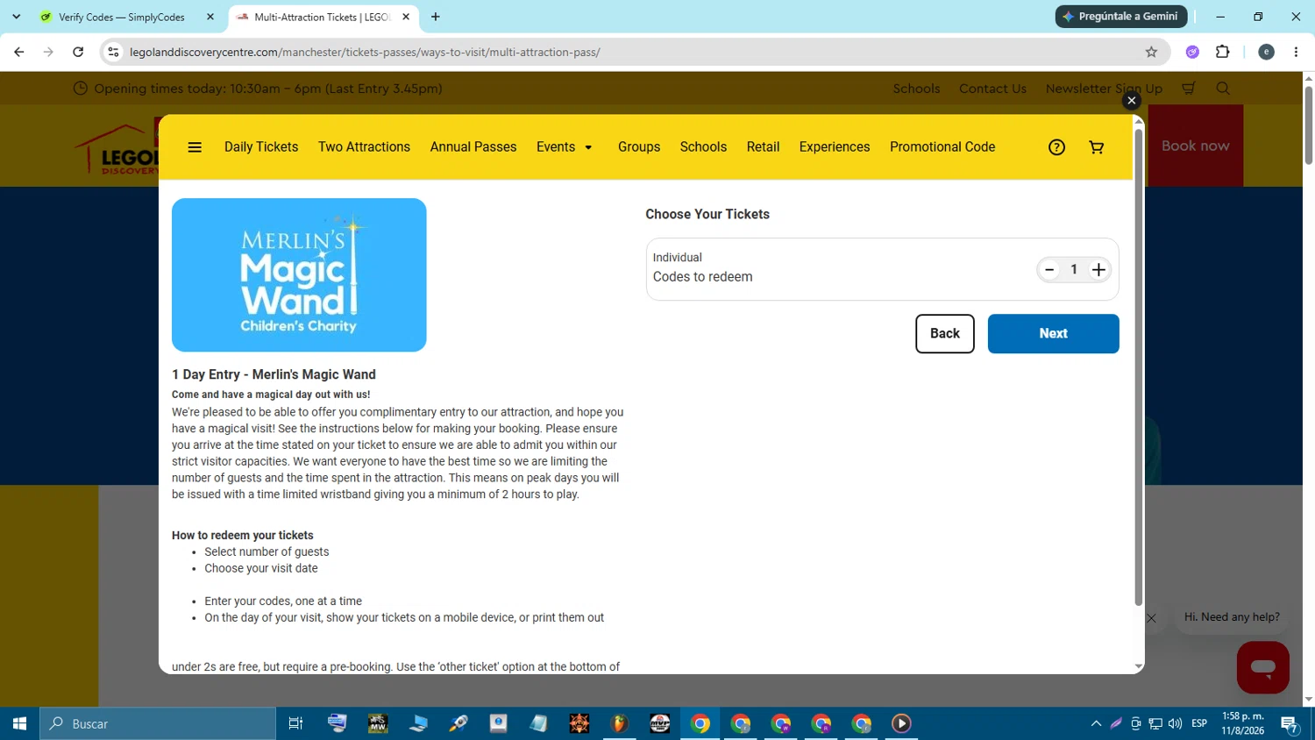The height and width of the screenshot is (740, 1315).
Task: Open Schools link in page header
Action: (x=916, y=89)
